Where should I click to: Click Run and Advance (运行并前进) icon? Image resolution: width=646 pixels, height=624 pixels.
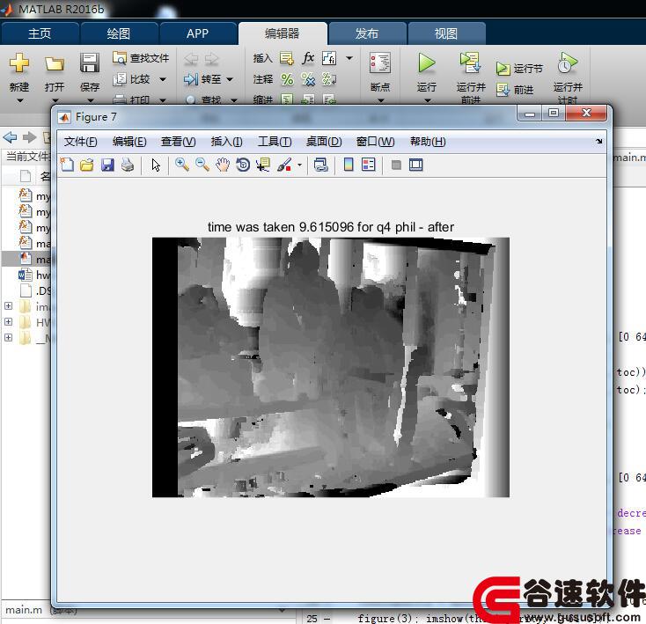tap(471, 62)
